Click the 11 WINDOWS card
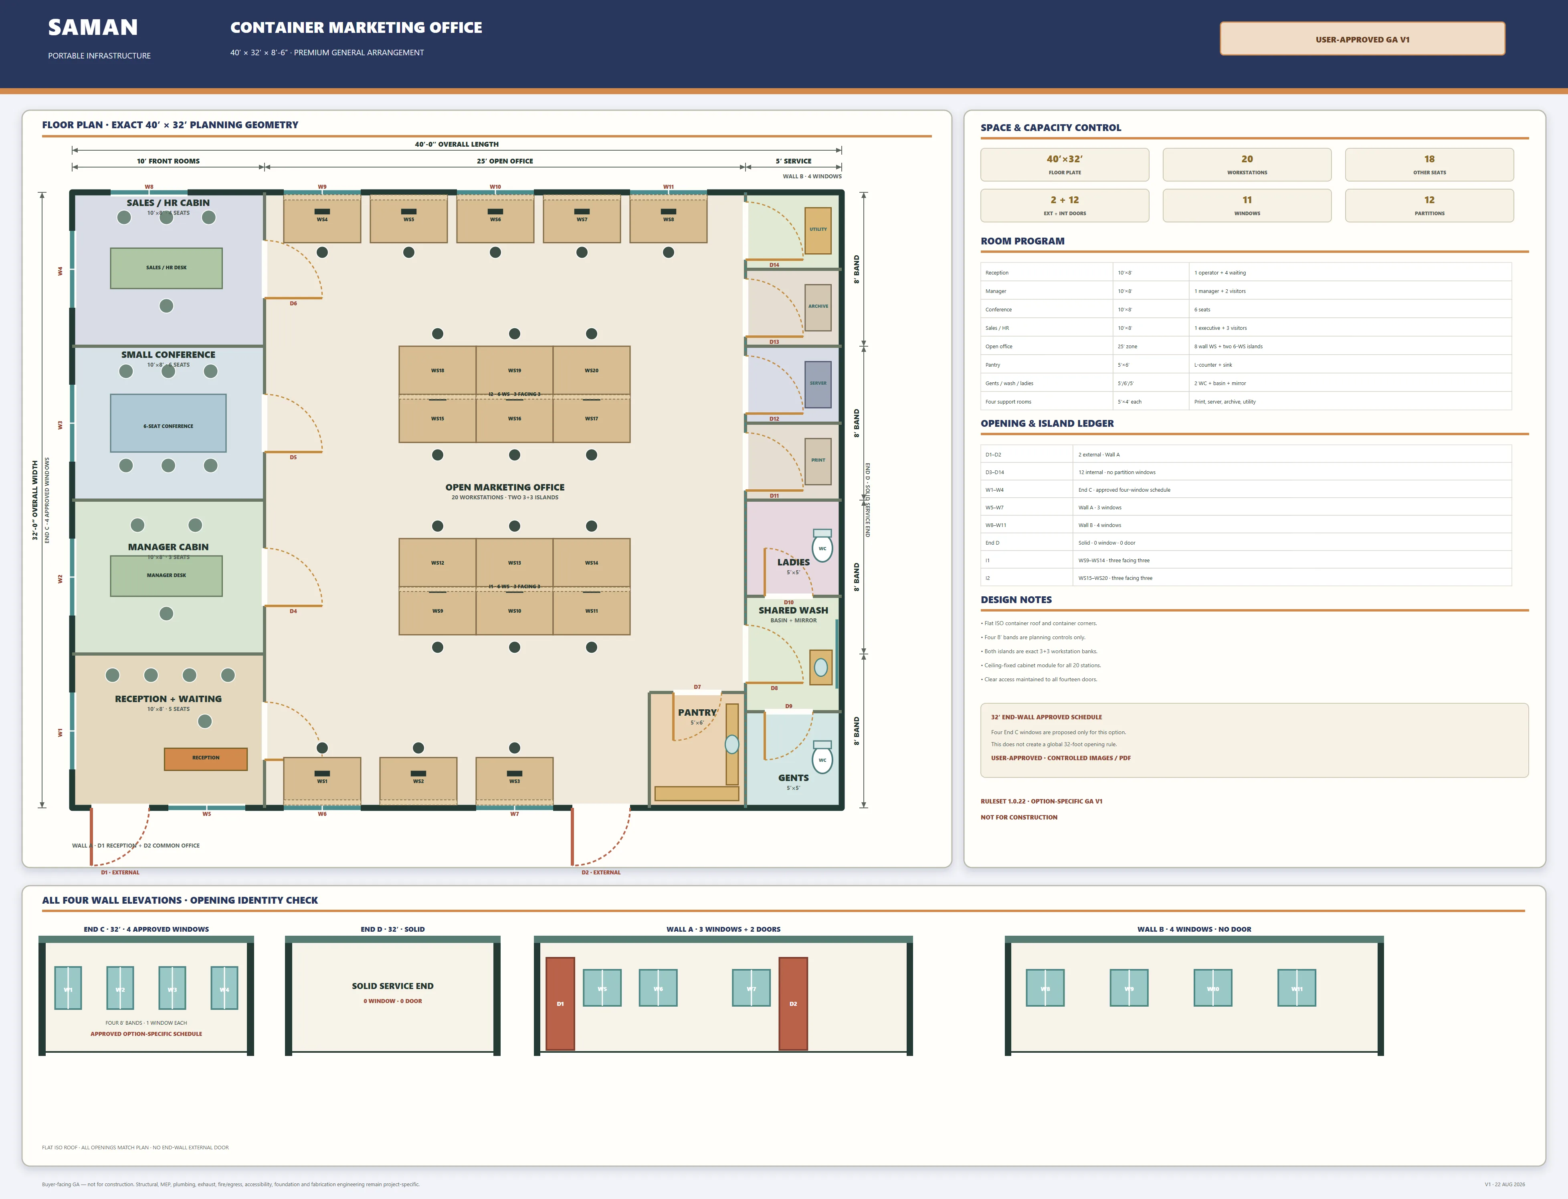Viewport: 1568px width, 1199px height. click(1247, 206)
